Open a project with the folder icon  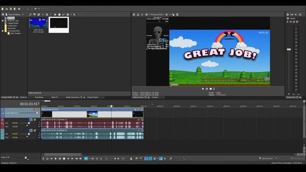(x=7, y=9)
